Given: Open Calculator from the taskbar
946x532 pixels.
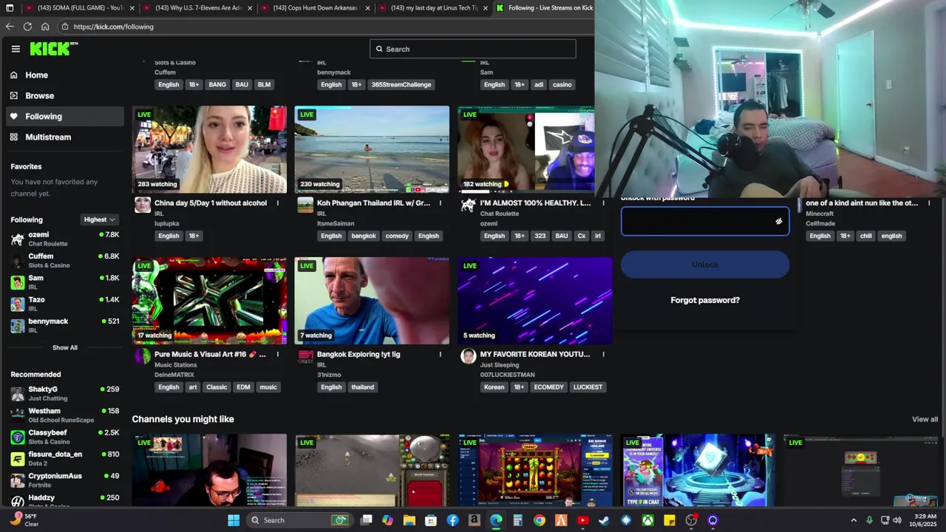Looking at the screenshot, I should click(517, 520).
